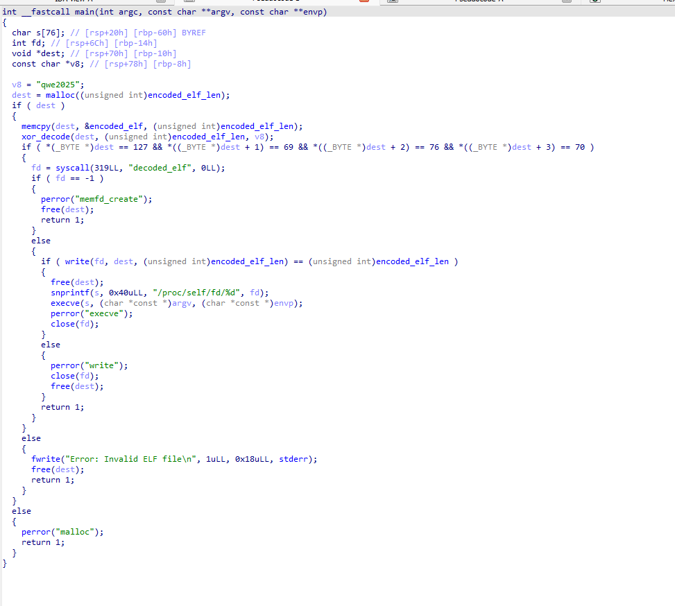Select the xor_decode function call
Image resolution: width=675 pixels, height=606 pixels.
(x=44, y=137)
